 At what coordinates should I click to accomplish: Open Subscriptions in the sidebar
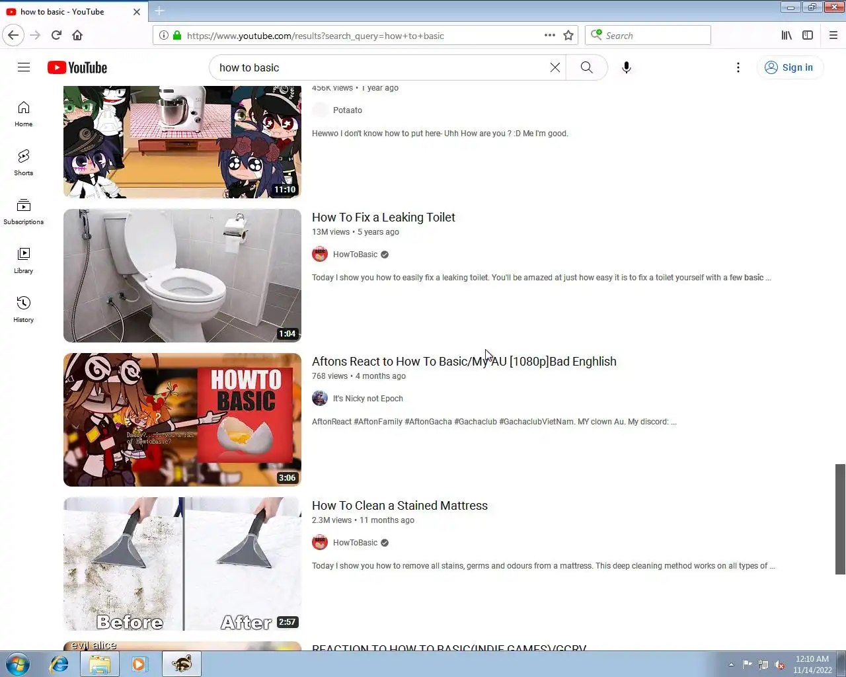click(x=24, y=212)
